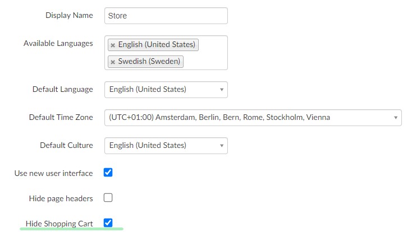Image resolution: width=412 pixels, height=232 pixels.
Task: Click the "Hide Shopping Cart" label text
Action: 59,224
